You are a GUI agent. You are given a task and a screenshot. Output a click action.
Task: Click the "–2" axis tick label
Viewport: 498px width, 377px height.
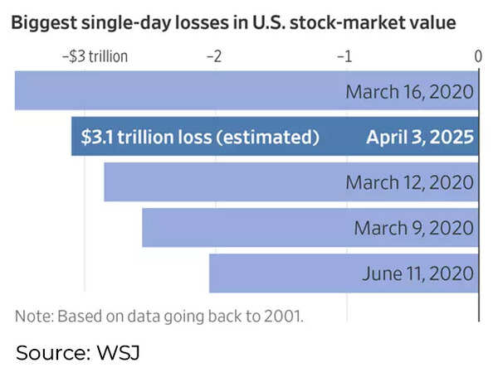(x=214, y=56)
